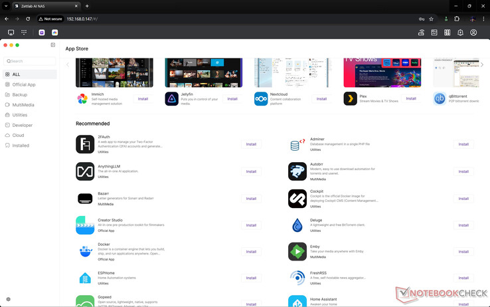This screenshot has width=490, height=307.
Task: Open the Plex TV Shows banner thumbnail
Action: click(x=382, y=72)
